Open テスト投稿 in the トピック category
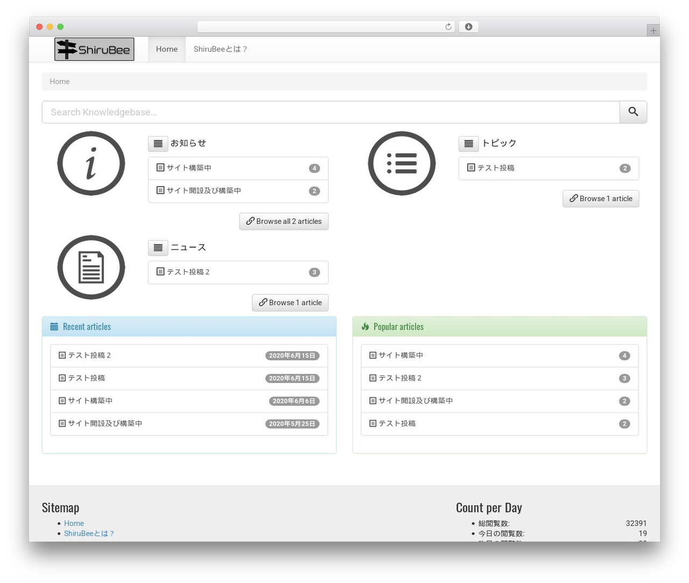This screenshot has height=583, width=689. pos(549,168)
